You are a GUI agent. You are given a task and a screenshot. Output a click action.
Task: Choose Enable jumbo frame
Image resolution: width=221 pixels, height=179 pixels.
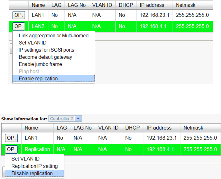coord(40,64)
